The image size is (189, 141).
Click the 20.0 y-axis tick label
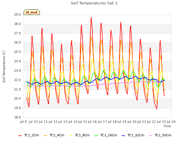18,99
